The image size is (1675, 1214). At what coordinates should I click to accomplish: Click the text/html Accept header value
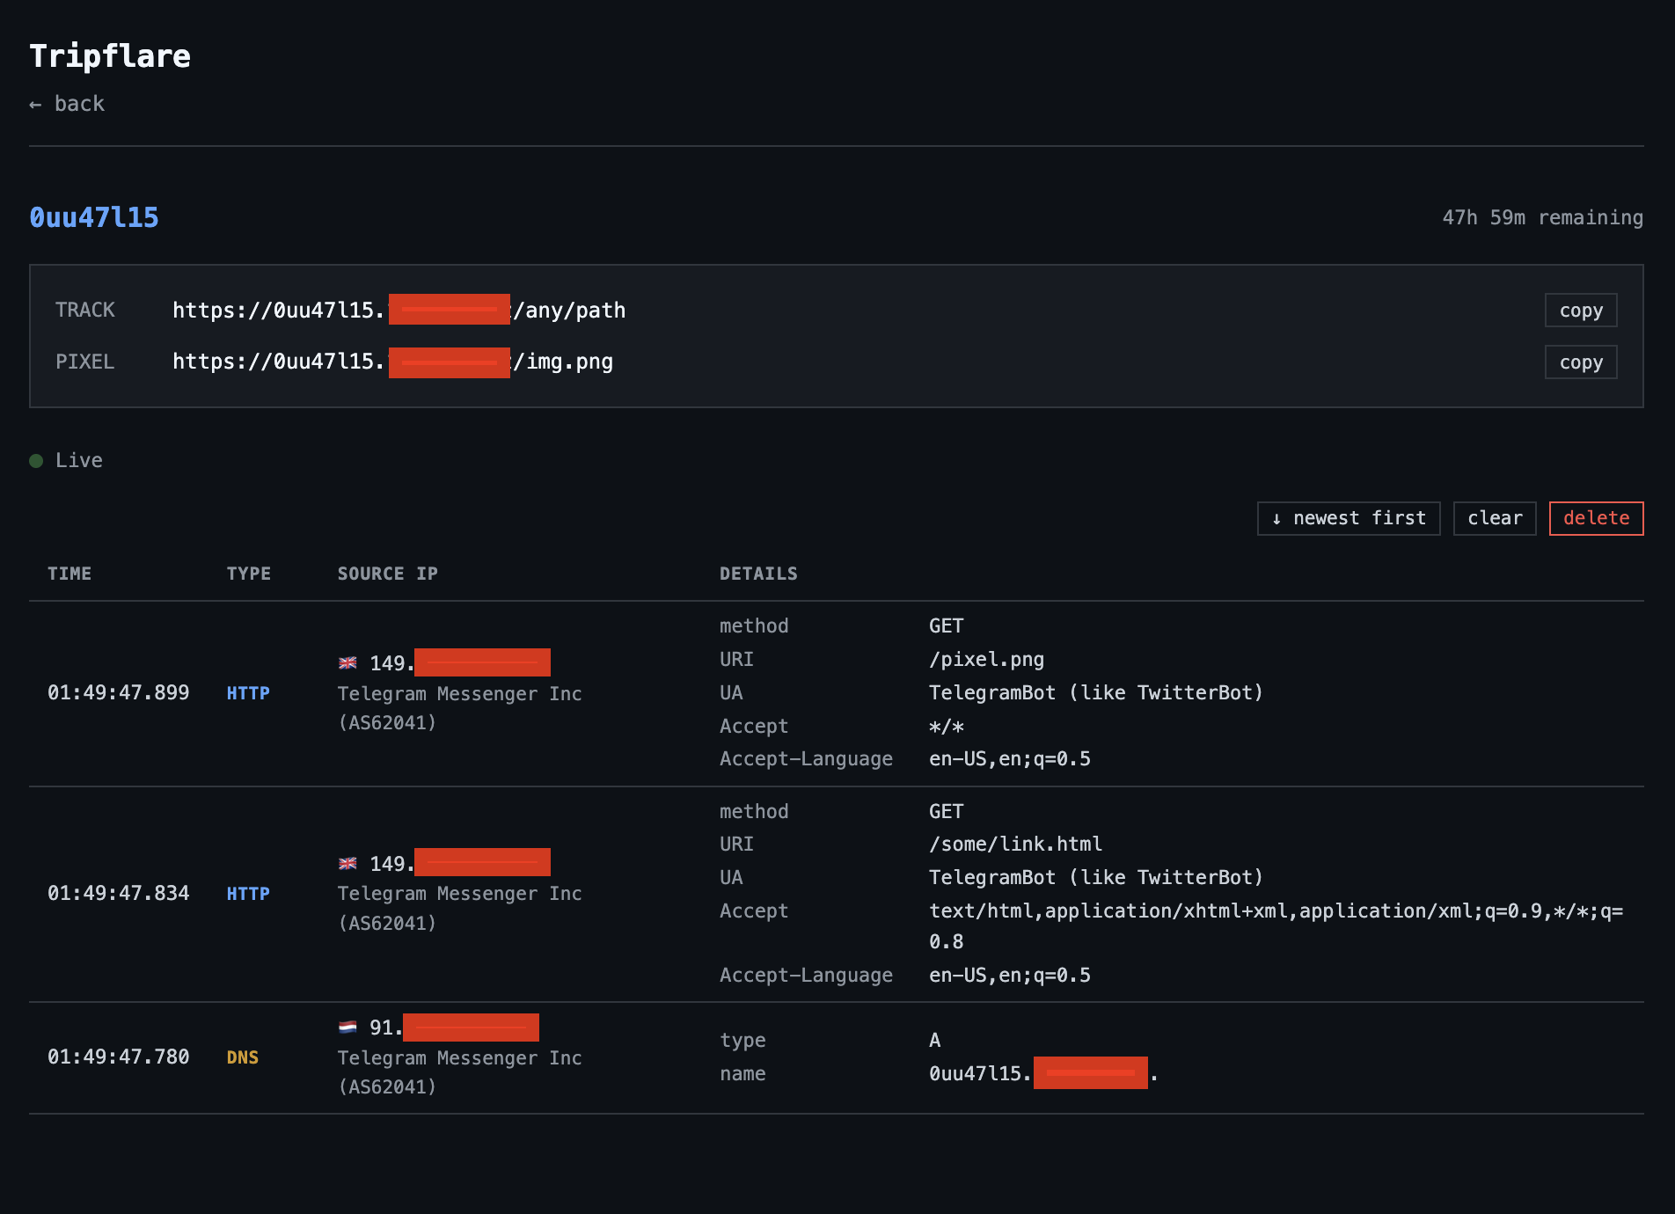coord(1276,926)
